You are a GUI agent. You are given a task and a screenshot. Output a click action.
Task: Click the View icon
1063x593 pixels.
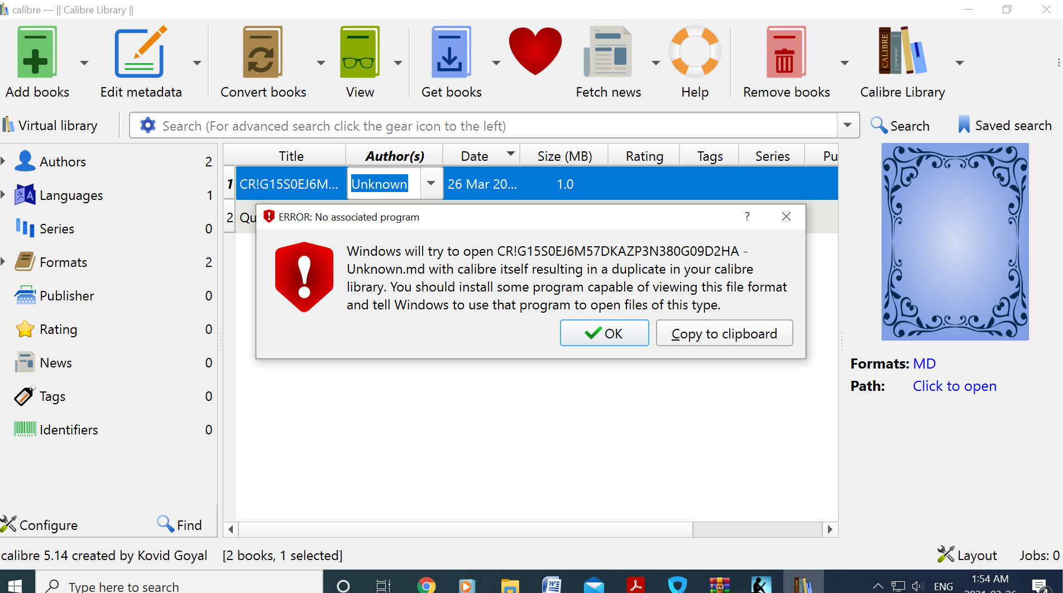(359, 51)
